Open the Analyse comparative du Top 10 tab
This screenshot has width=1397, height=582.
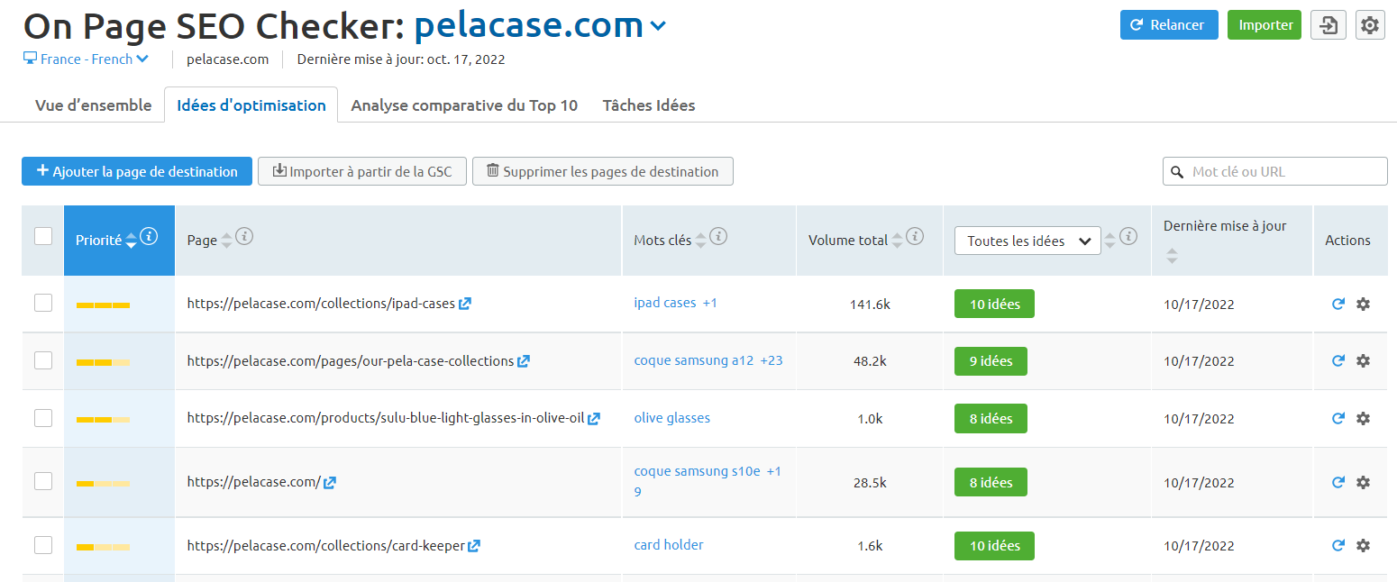pos(463,105)
